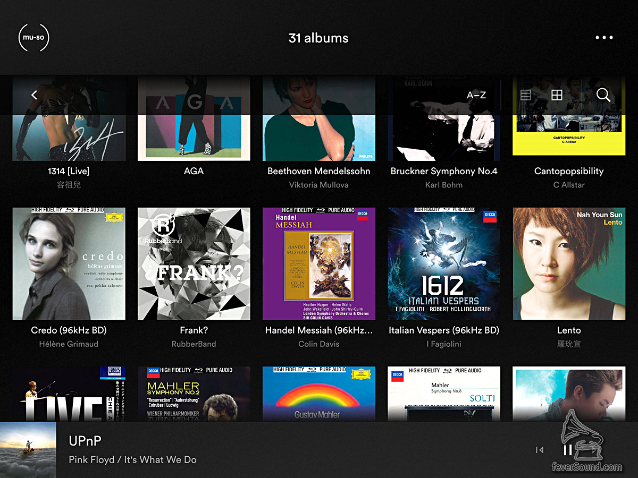Open the Gustav Mahler rainbow album cover
638x478 pixels.
(x=319, y=394)
